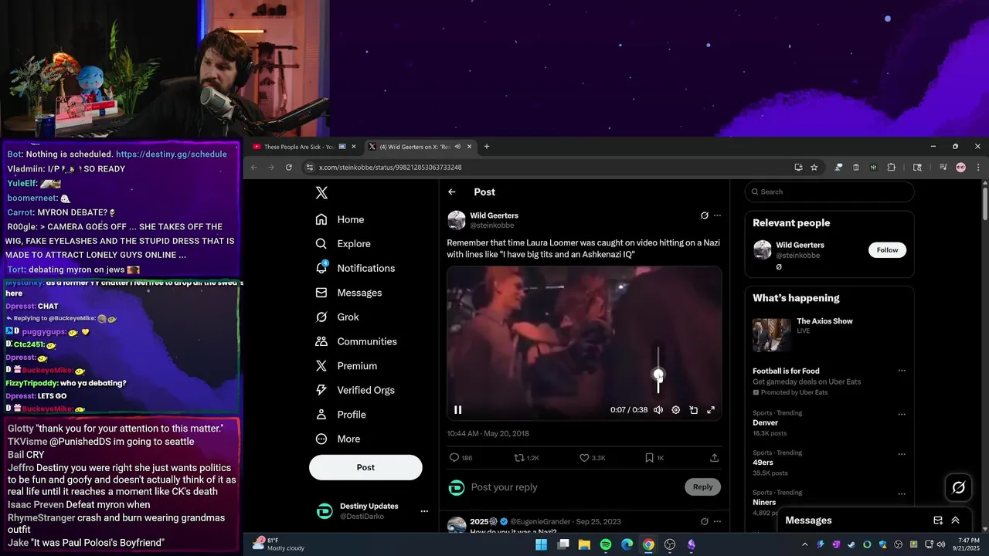Adjust the video volume slider handle
989x556 pixels.
pos(658,375)
